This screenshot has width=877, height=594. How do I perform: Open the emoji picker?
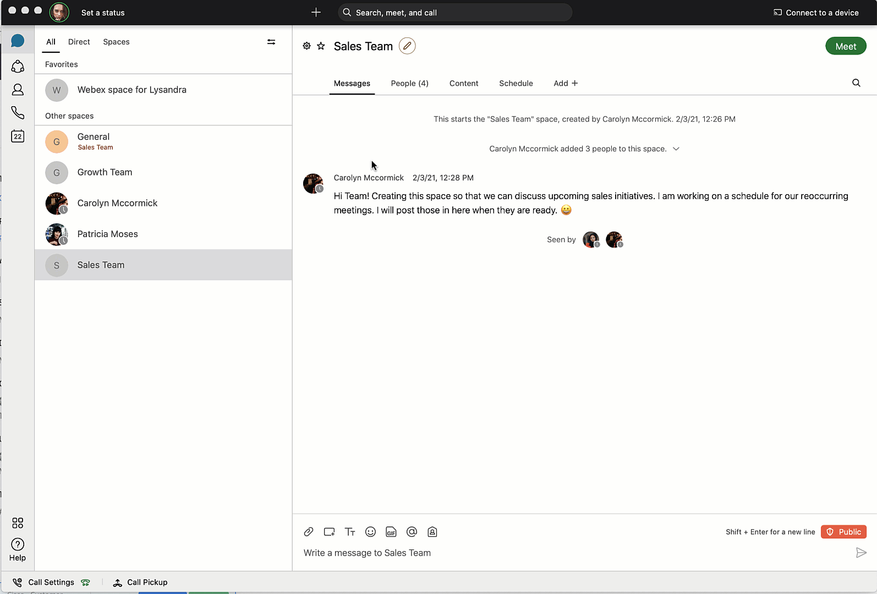[371, 532]
